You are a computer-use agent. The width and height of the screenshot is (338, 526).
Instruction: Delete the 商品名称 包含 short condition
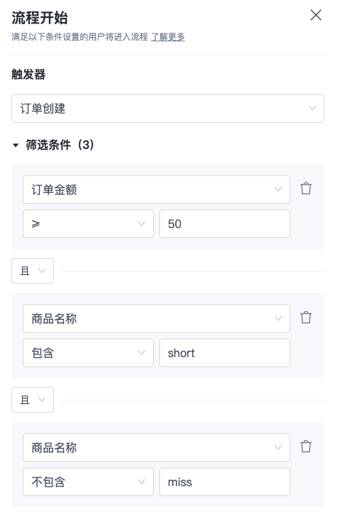click(x=305, y=317)
